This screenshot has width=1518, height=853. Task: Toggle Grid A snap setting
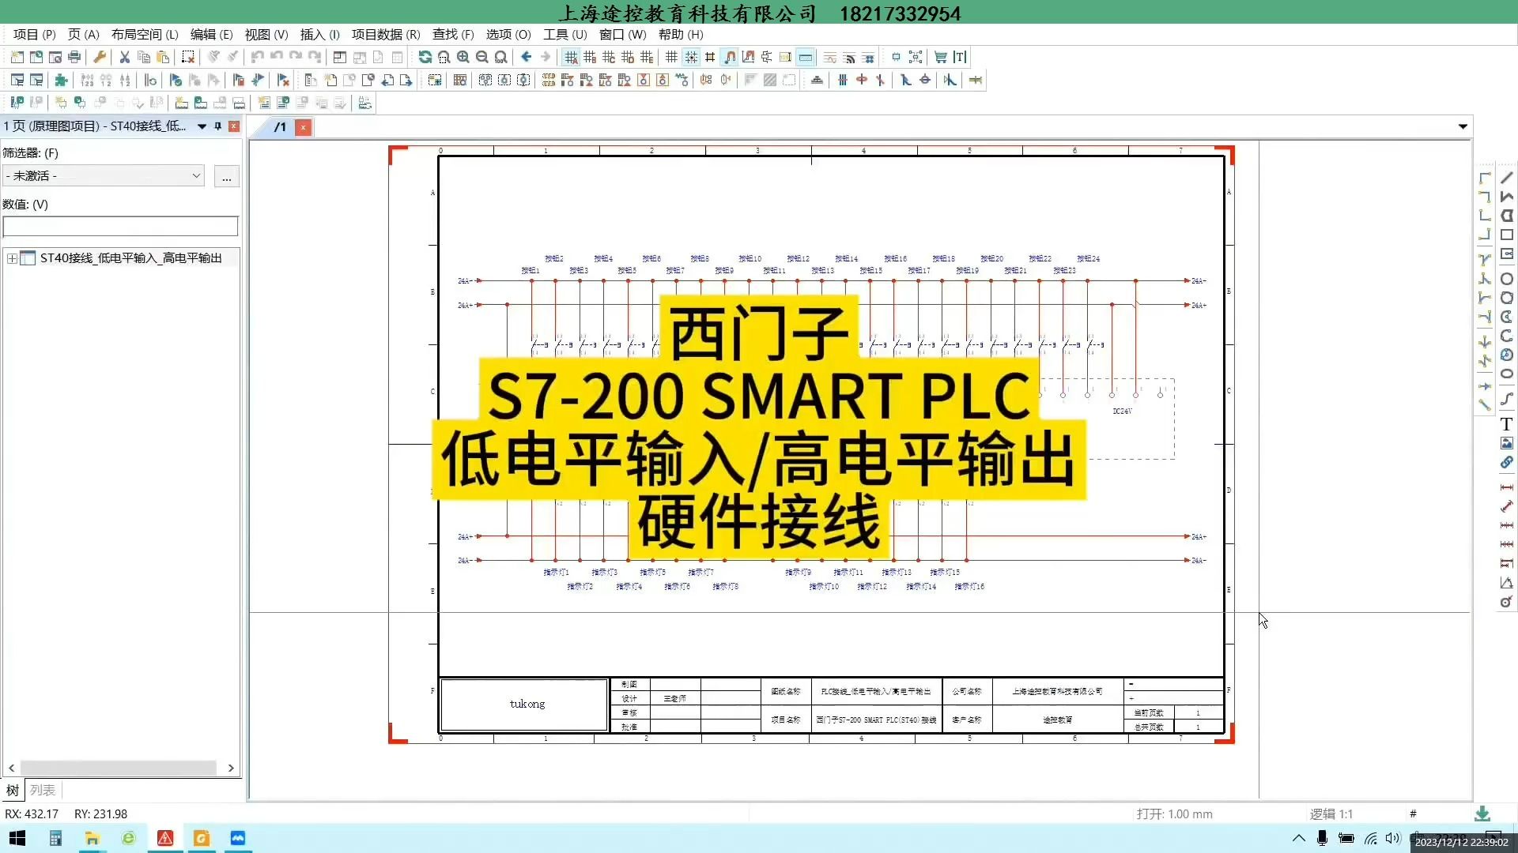tap(571, 57)
